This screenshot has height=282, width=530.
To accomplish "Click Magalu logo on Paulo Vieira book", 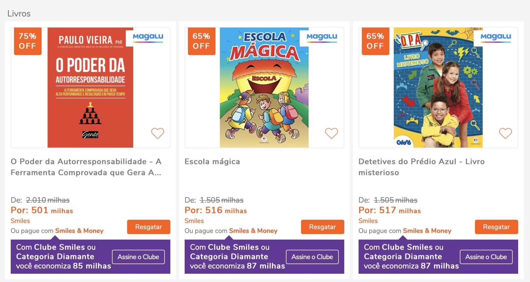I will [x=148, y=37].
